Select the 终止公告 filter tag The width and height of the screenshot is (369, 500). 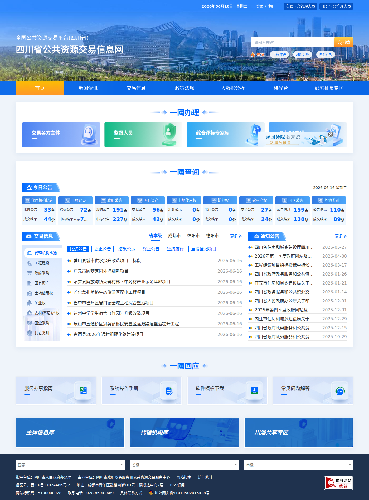(x=151, y=249)
